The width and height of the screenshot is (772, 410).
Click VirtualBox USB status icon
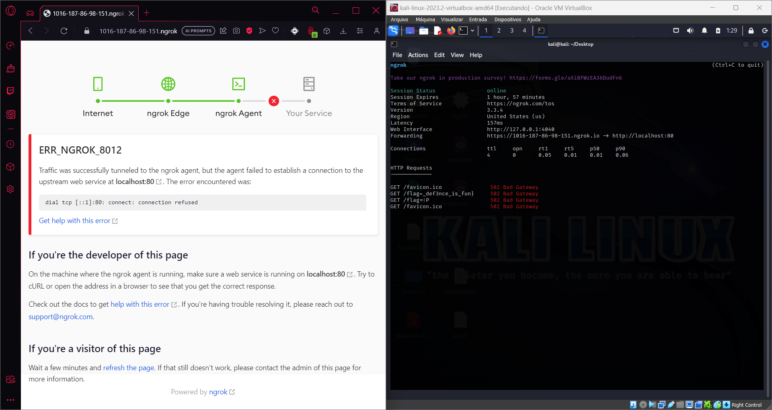tap(671, 405)
